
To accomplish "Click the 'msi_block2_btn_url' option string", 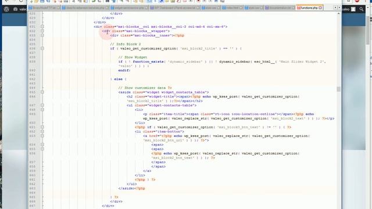I will tap(163, 140).
